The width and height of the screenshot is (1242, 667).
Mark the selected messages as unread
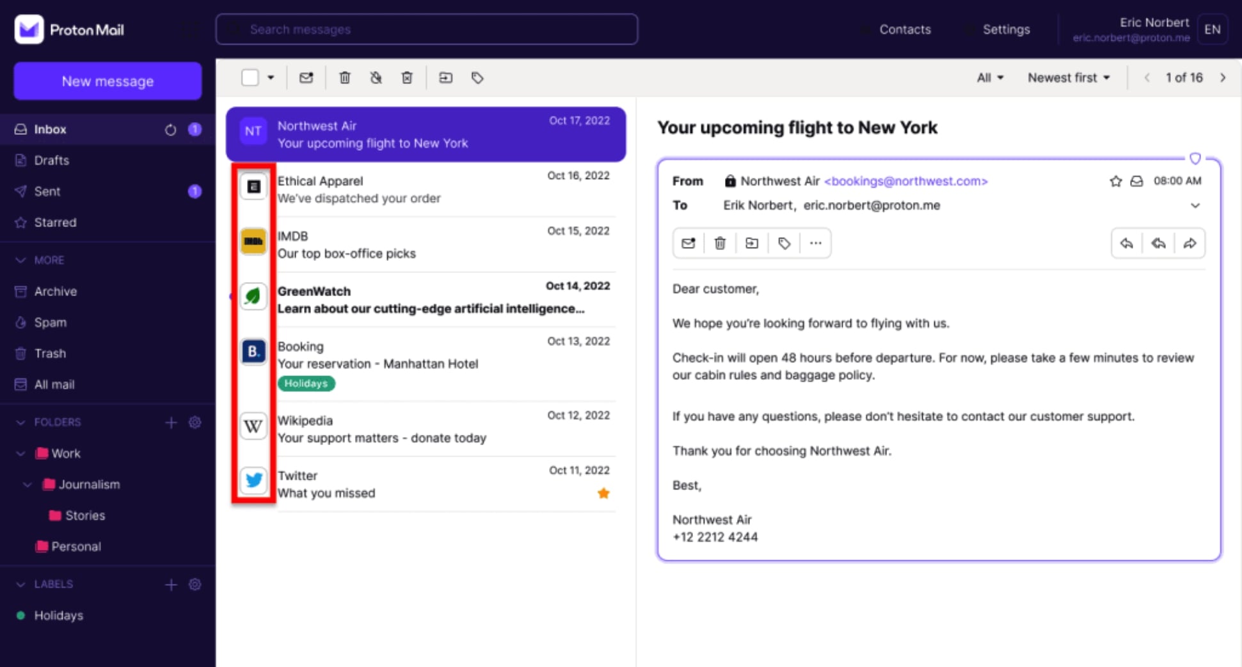coord(307,77)
